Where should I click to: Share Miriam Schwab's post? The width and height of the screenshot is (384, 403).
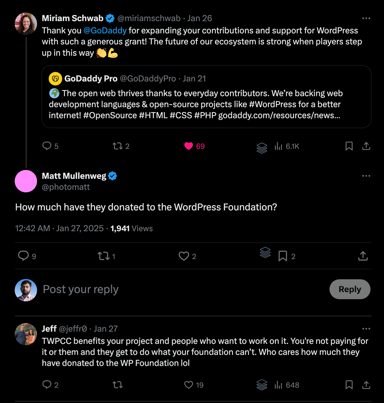[366, 146]
